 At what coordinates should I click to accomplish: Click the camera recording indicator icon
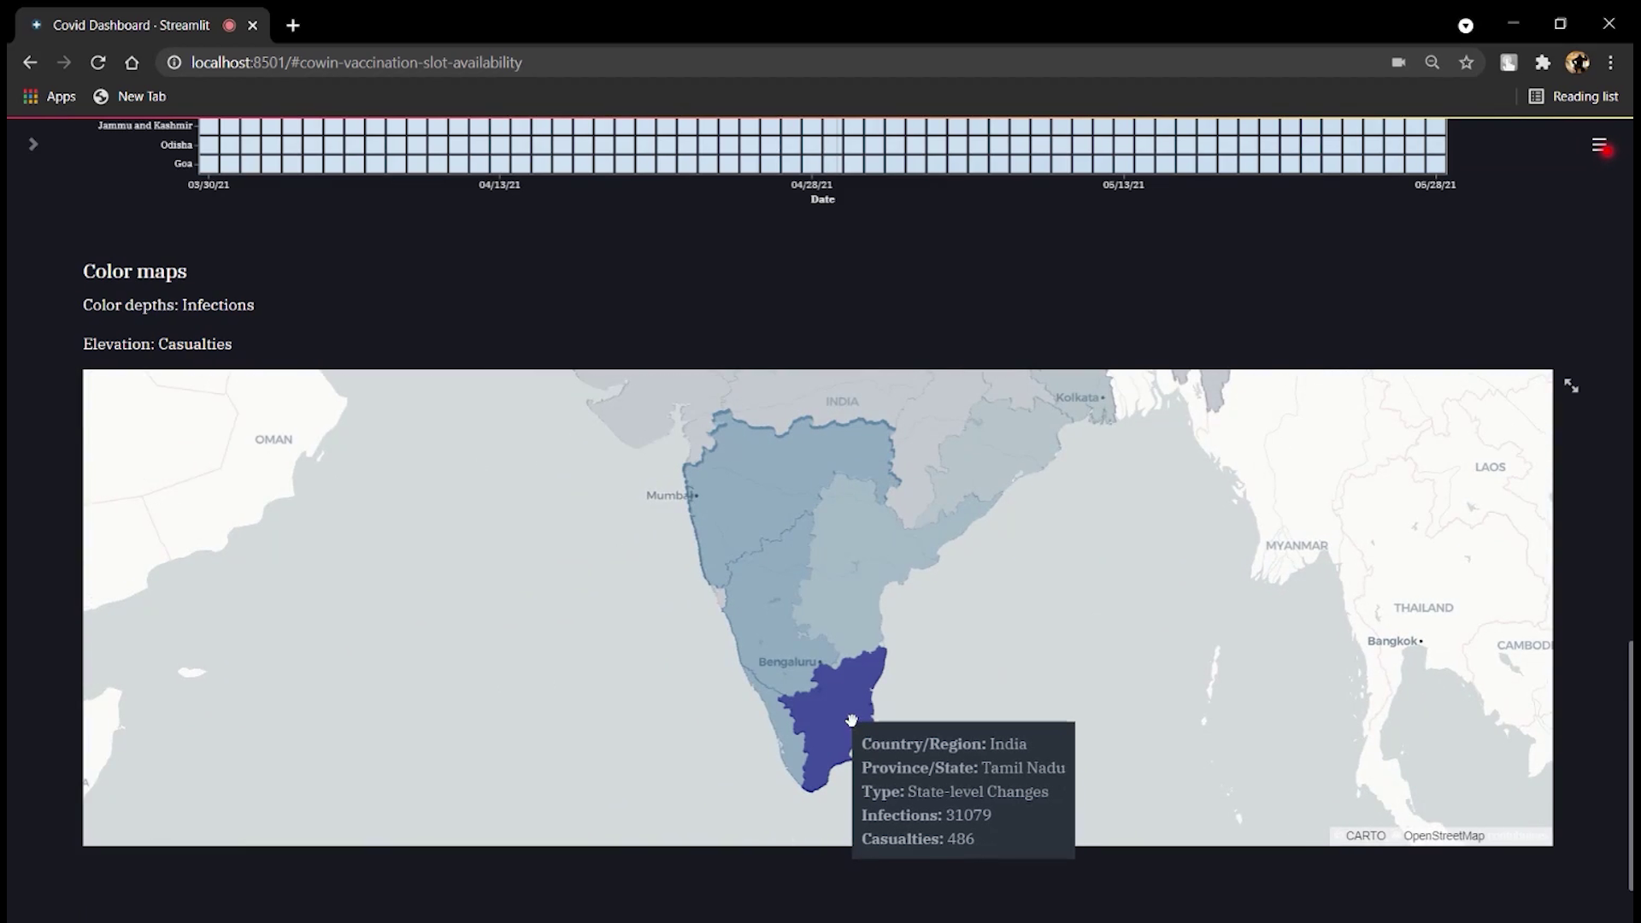1398,62
